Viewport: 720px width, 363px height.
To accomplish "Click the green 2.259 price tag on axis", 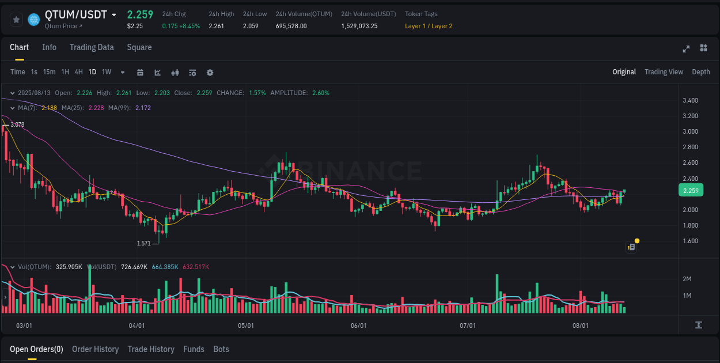I will pyautogui.click(x=691, y=190).
